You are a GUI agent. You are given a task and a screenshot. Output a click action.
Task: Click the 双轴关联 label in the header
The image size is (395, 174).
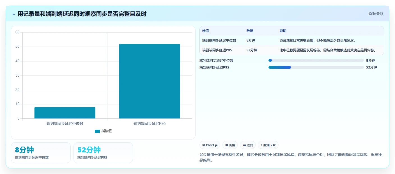click(376, 14)
